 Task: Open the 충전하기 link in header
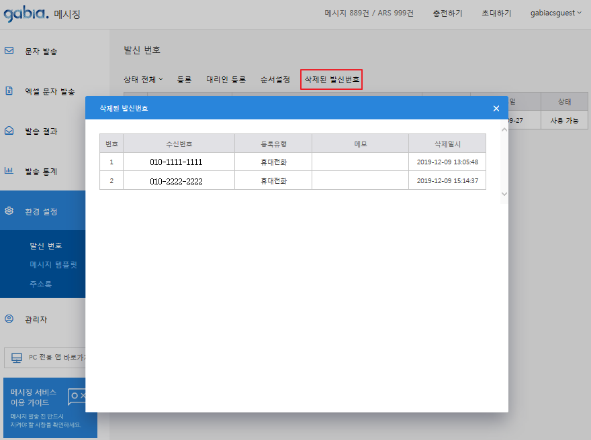pos(446,13)
